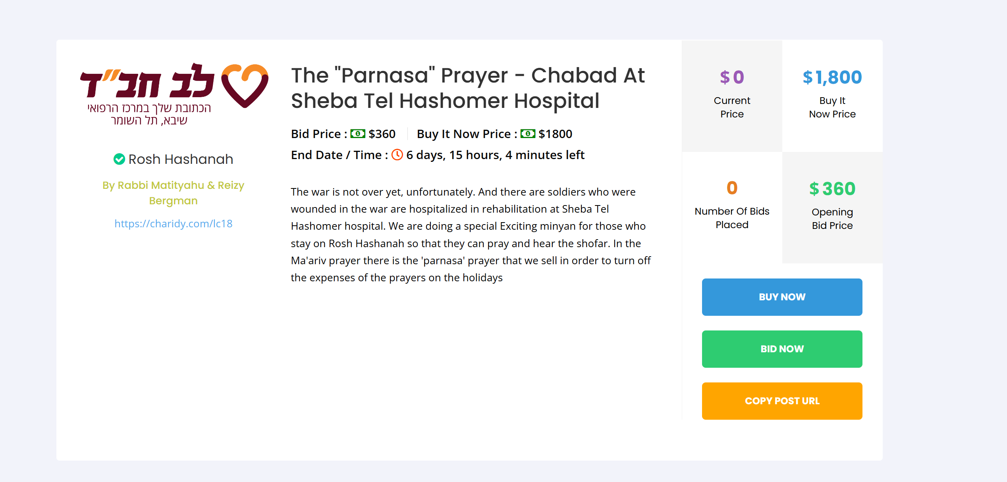Click the $0 Current Price tile
This screenshot has height=482, width=1007.
[732, 96]
